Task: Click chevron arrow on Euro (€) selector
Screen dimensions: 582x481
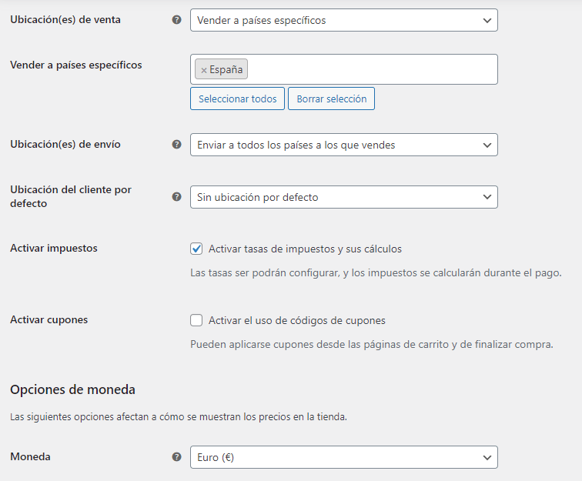Action: pyautogui.click(x=487, y=458)
